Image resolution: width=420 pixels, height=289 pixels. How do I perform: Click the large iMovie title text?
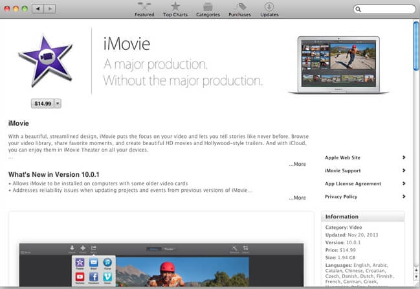[127, 44]
